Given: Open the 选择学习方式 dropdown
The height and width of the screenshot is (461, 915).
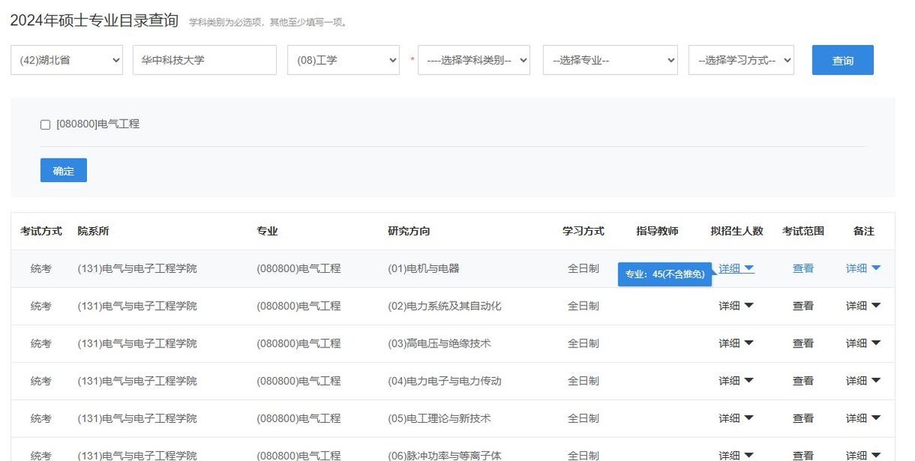Looking at the screenshot, I should (x=740, y=60).
